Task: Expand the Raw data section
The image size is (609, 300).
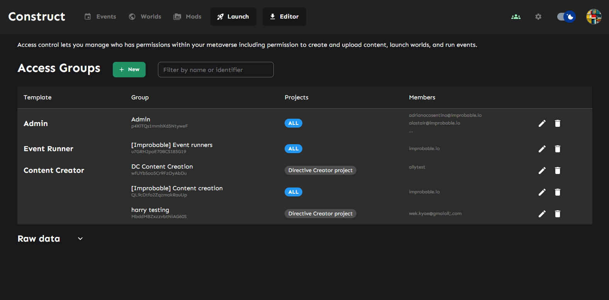Action: coord(80,239)
